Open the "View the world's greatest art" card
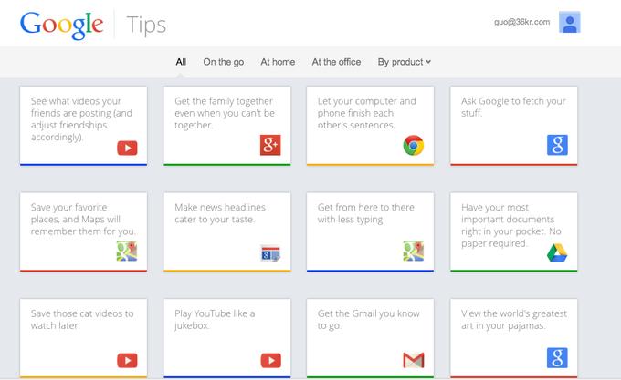 click(x=513, y=338)
